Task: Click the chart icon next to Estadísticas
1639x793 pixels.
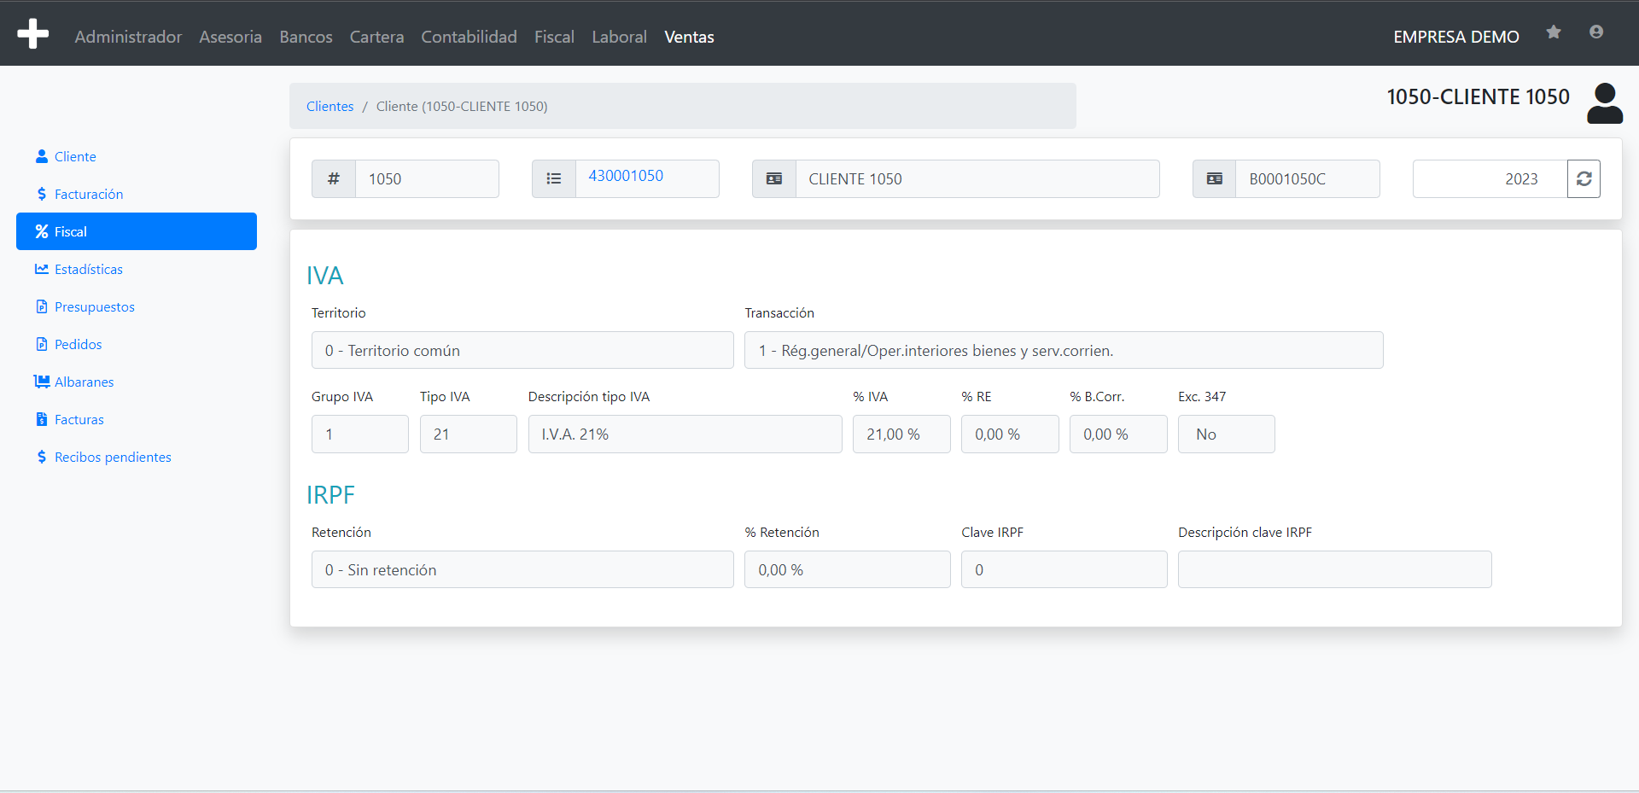Action: click(x=42, y=269)
